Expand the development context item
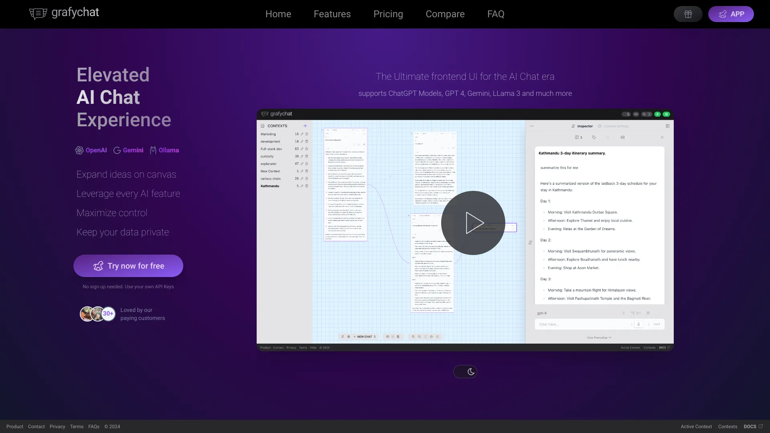Screen dimensions: 770x433 269,141
